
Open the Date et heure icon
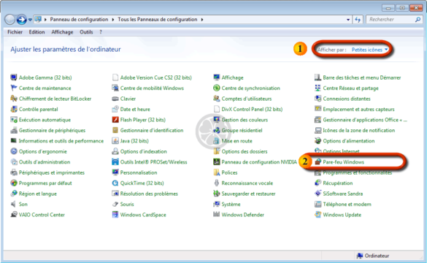[x=115, y=110]
